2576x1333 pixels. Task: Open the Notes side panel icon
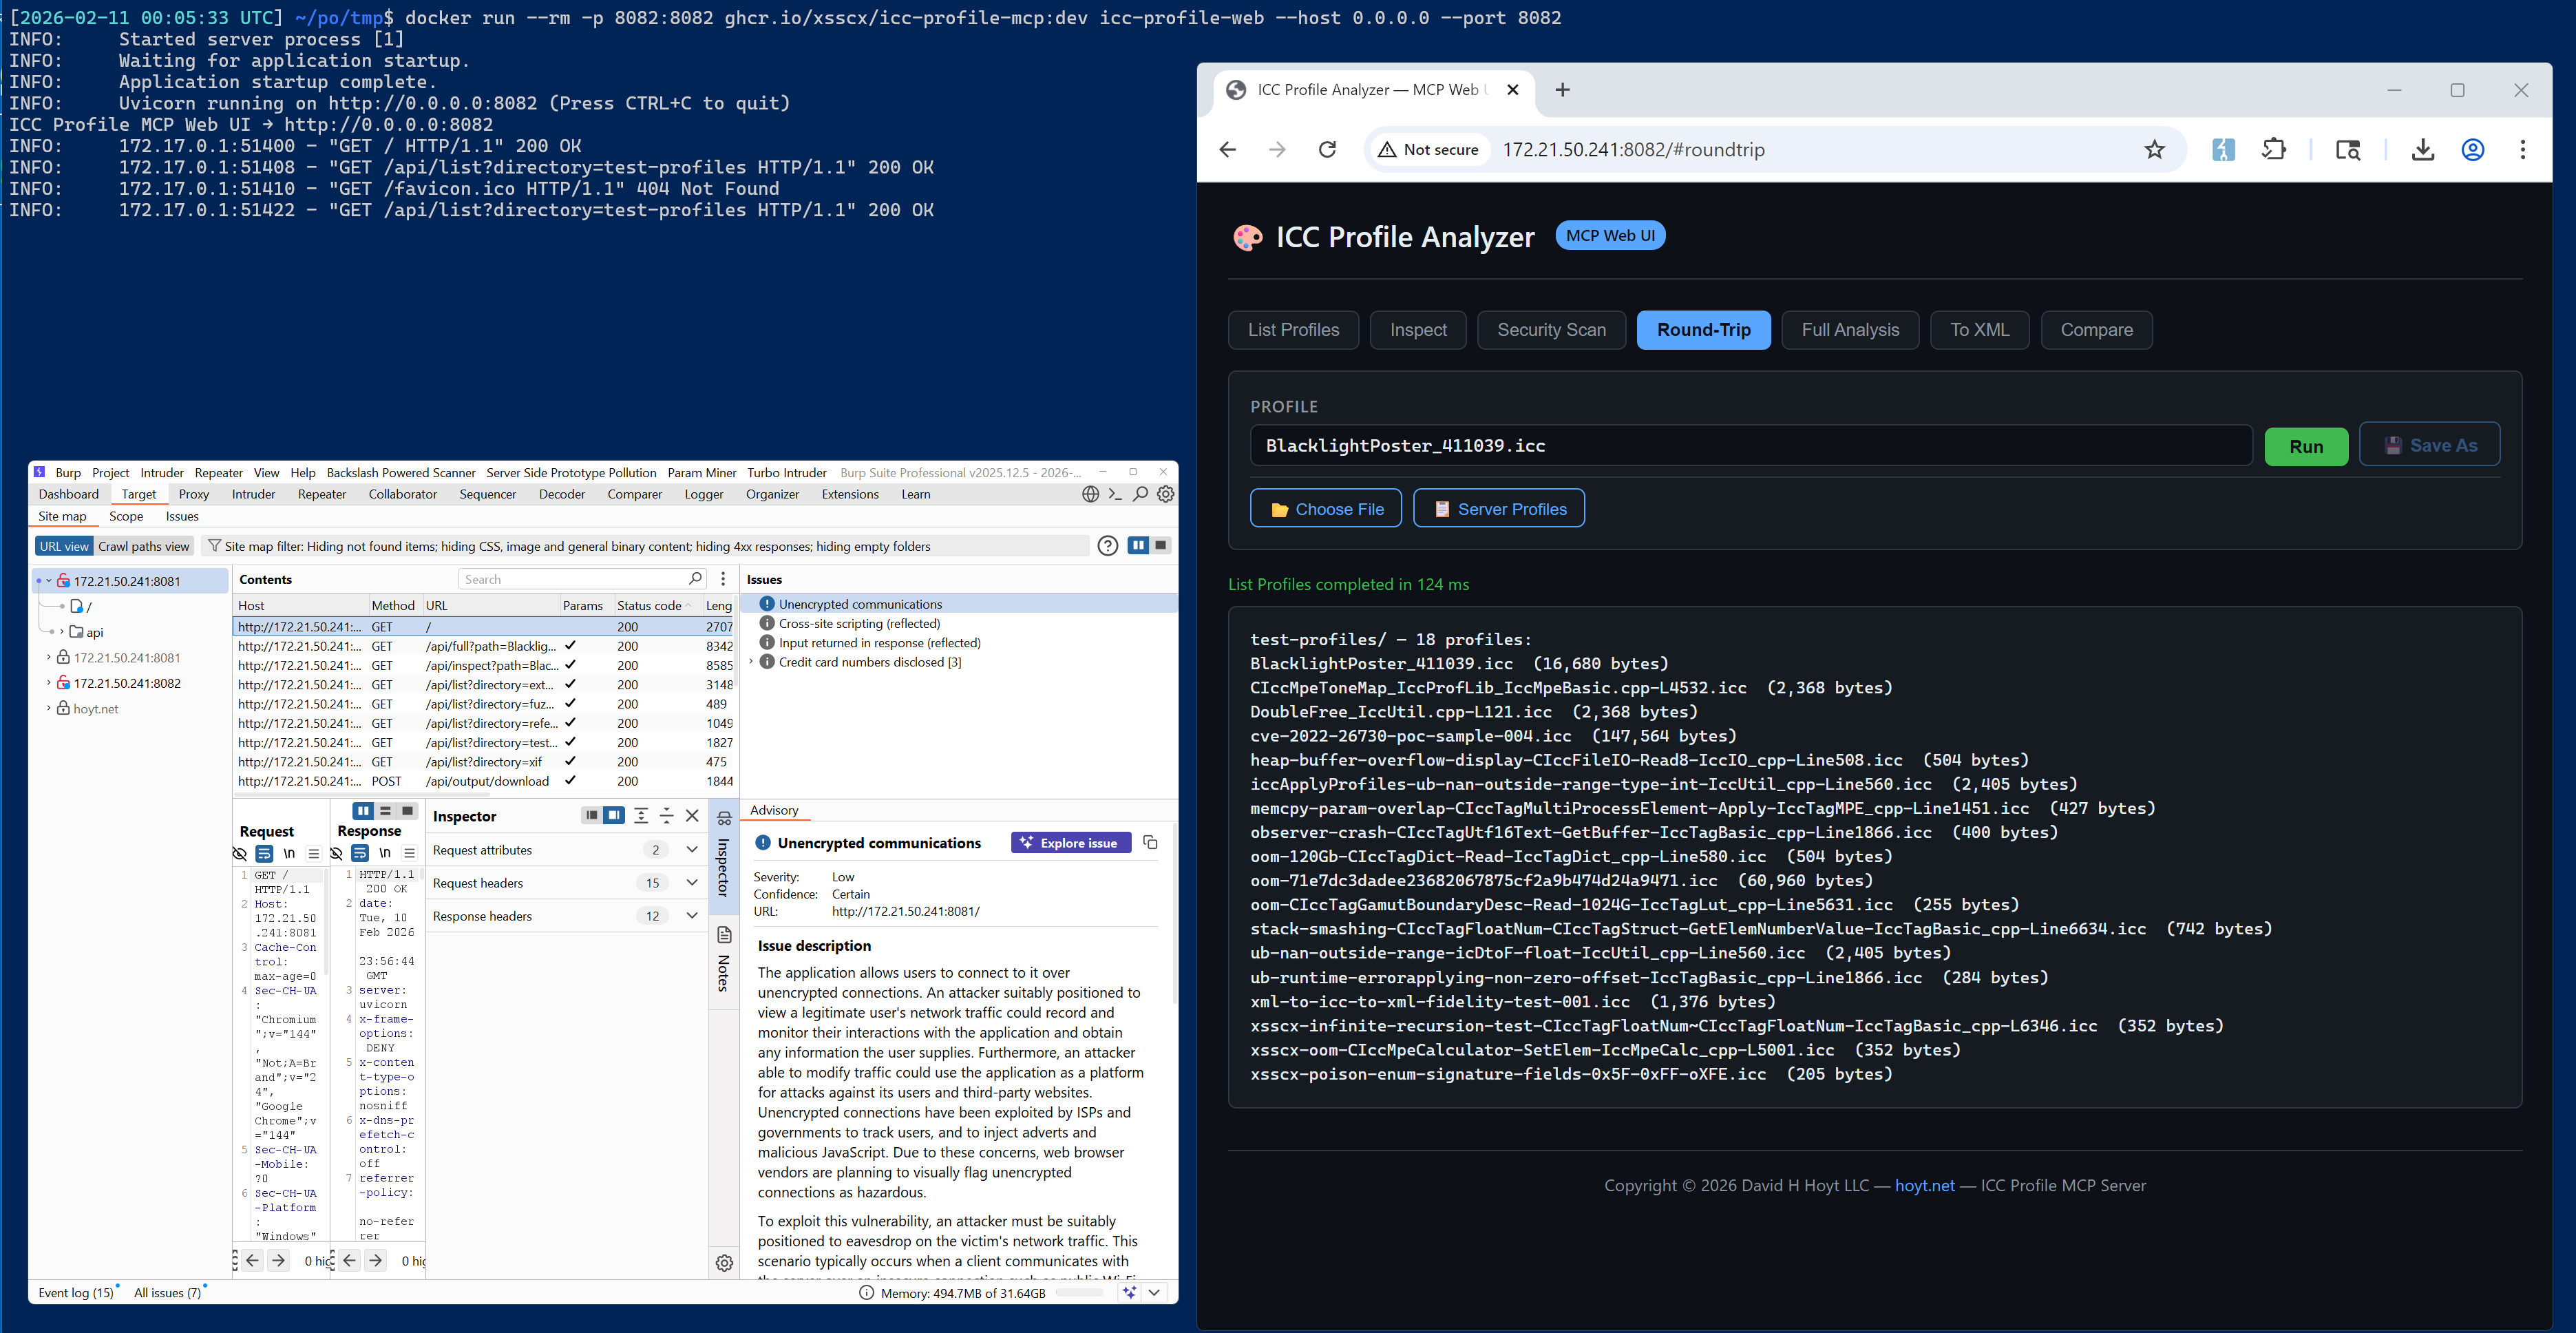coord(724,936)
